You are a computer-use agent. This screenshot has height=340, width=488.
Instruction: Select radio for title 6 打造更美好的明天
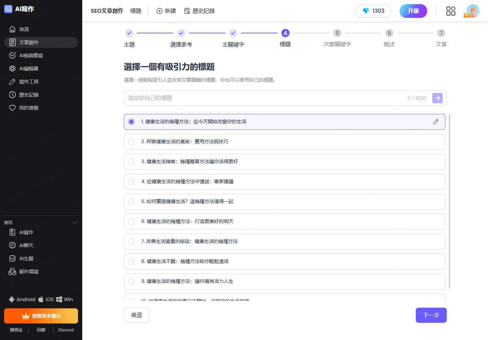131,222
